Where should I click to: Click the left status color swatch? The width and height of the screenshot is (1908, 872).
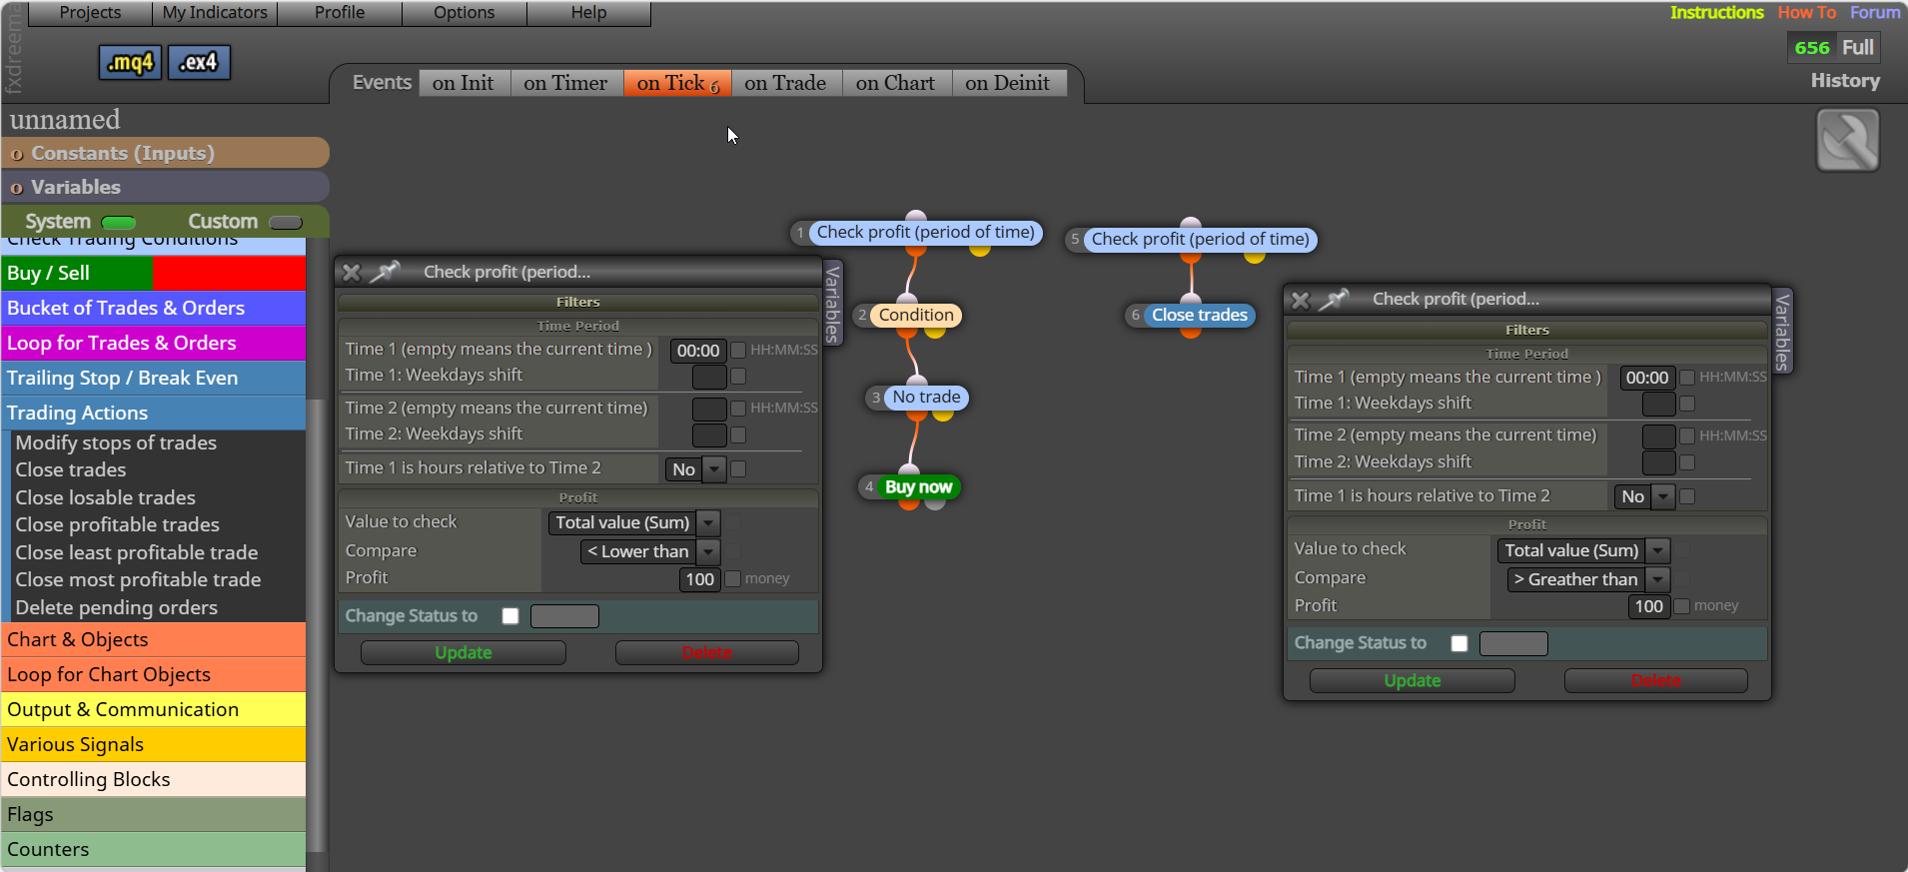(564, 616)
